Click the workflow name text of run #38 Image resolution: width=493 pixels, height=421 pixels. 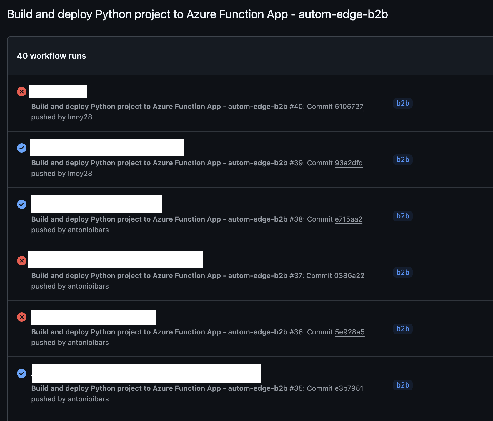(x=159, y=219)
